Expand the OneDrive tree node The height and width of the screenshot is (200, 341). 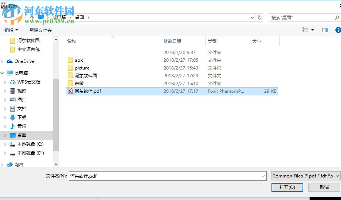2,61
